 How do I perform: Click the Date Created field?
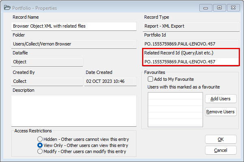tap(110, 81)
